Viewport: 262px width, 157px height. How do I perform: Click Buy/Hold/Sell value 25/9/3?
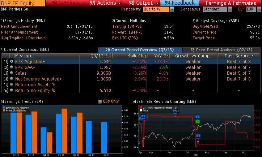[253, 26]
